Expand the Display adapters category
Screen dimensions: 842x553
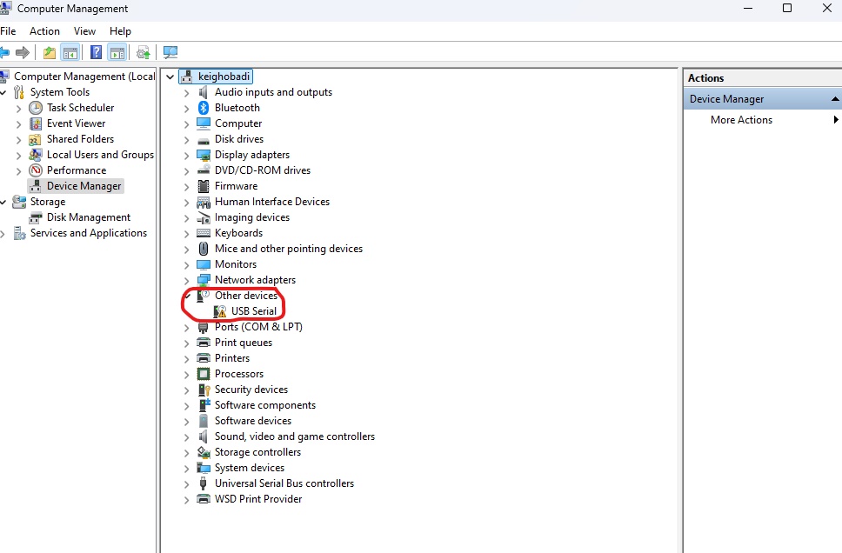[x=186, y=155]
